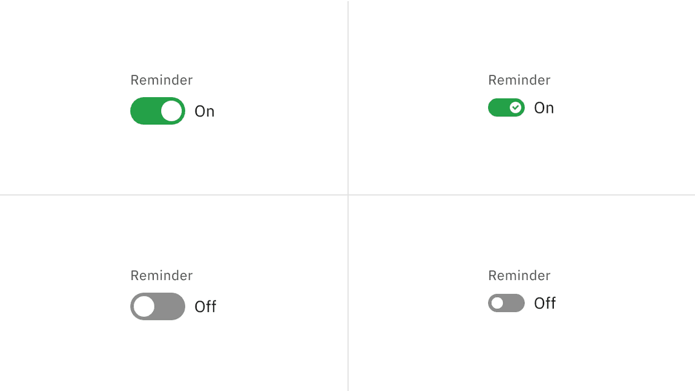This screenshot has width=695, height=391.
Task: Switch off the small green Reminder toggle
Action: point(506,107)
